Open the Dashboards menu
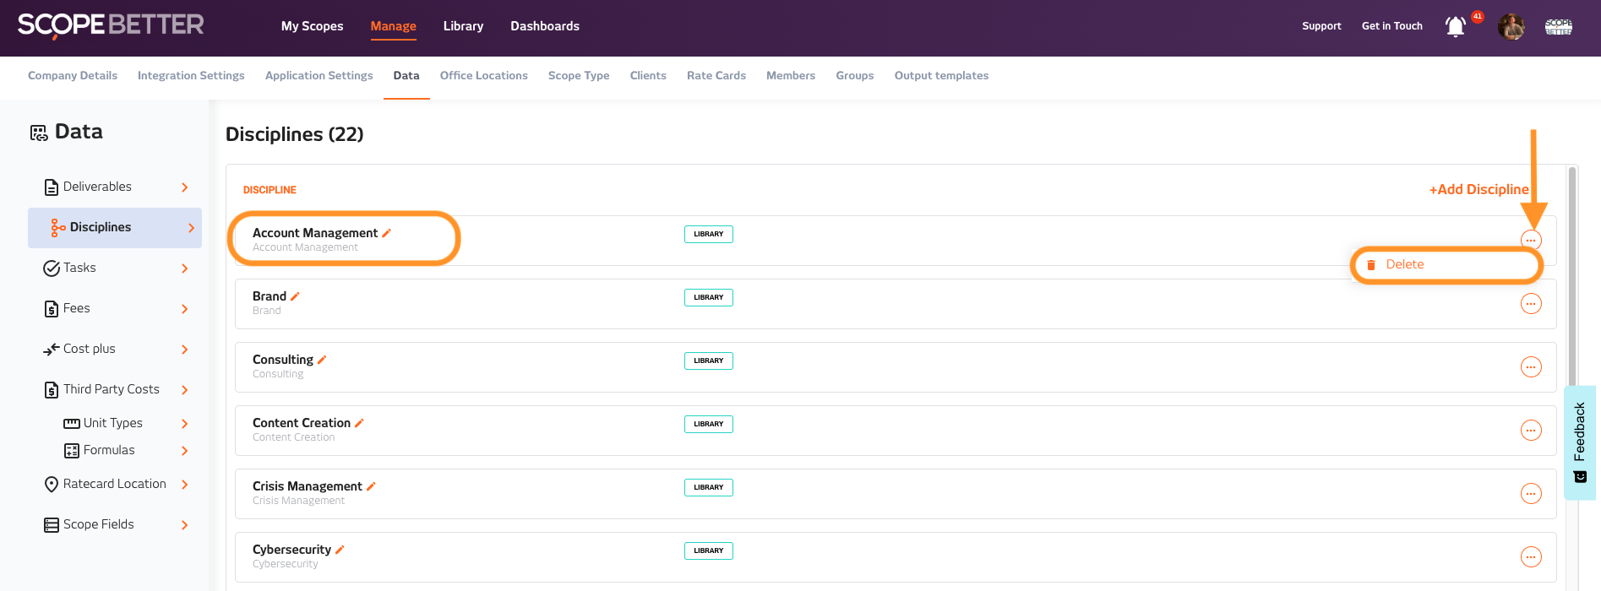 544,26
